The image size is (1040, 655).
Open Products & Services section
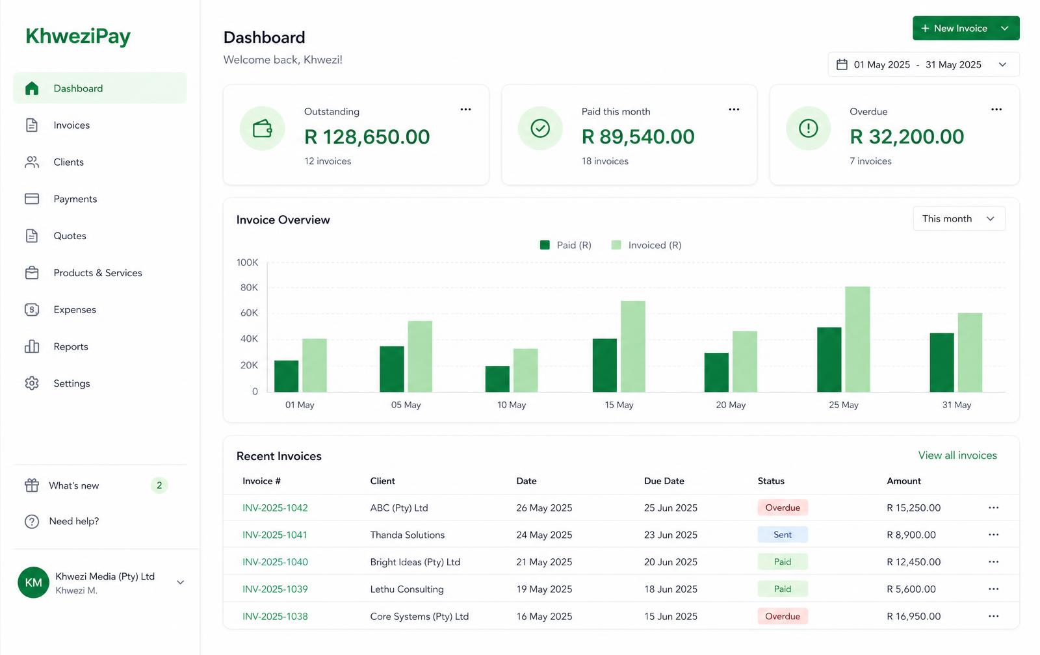pyautogui.click(x=99, y=273)
